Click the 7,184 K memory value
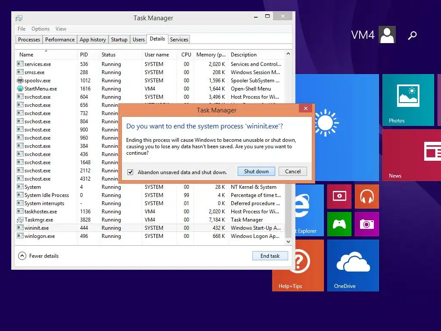441x331 pixels. 217,219
